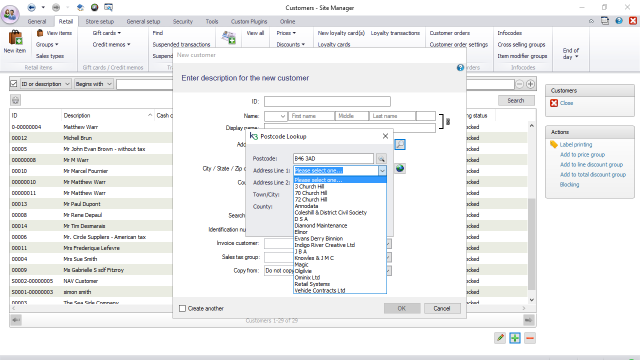
Task: Switch to the Store setup tab
Action: pos(99,21)
